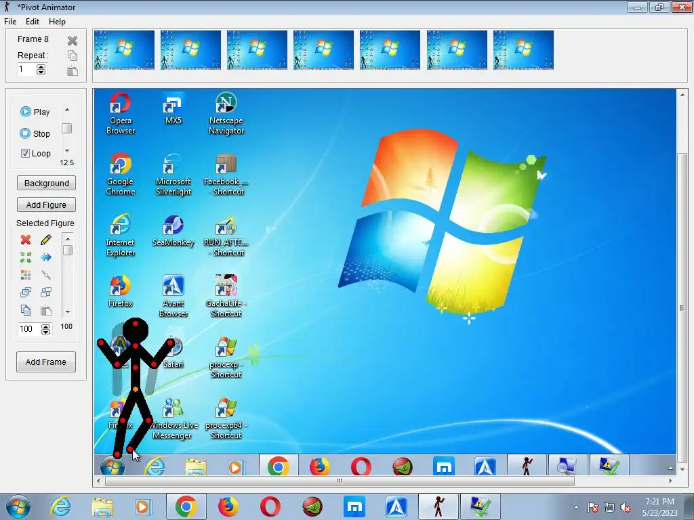Click the animation speed slider thumb
This screenshot has width=694, height=520.
[67, 128]
